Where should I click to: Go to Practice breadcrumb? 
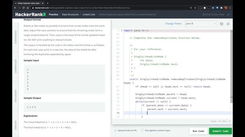click(x=54, y=14)
